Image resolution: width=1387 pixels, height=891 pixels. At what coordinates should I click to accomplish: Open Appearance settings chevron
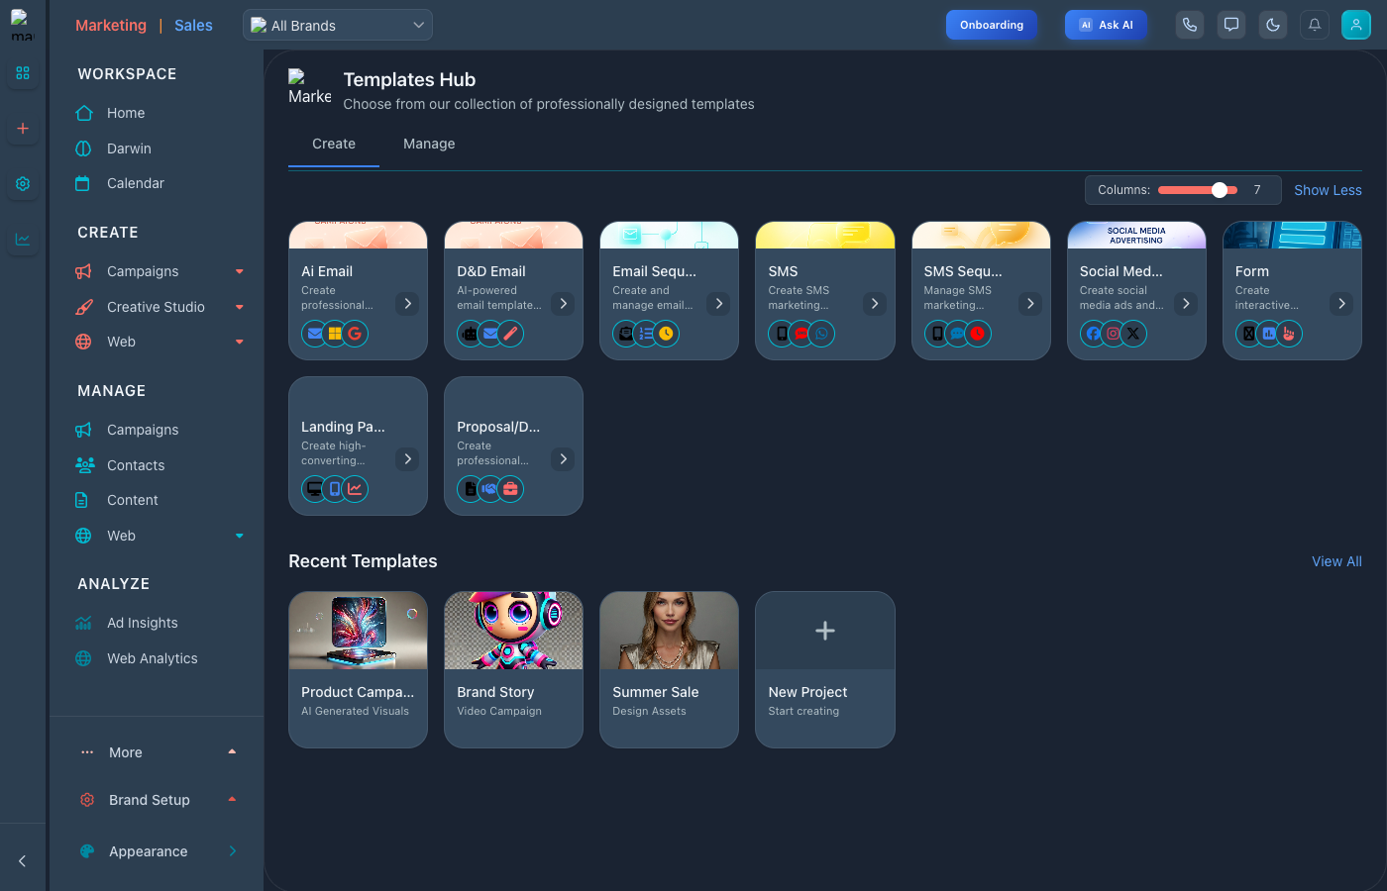click(233, 851)
